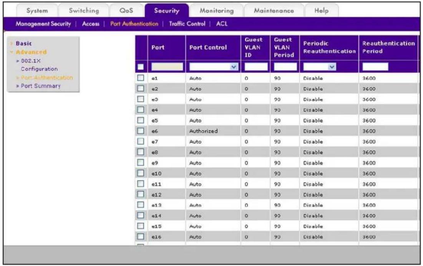Click the Guest VLAN Period column header
The image size is (423, 266).
[284, 48]
